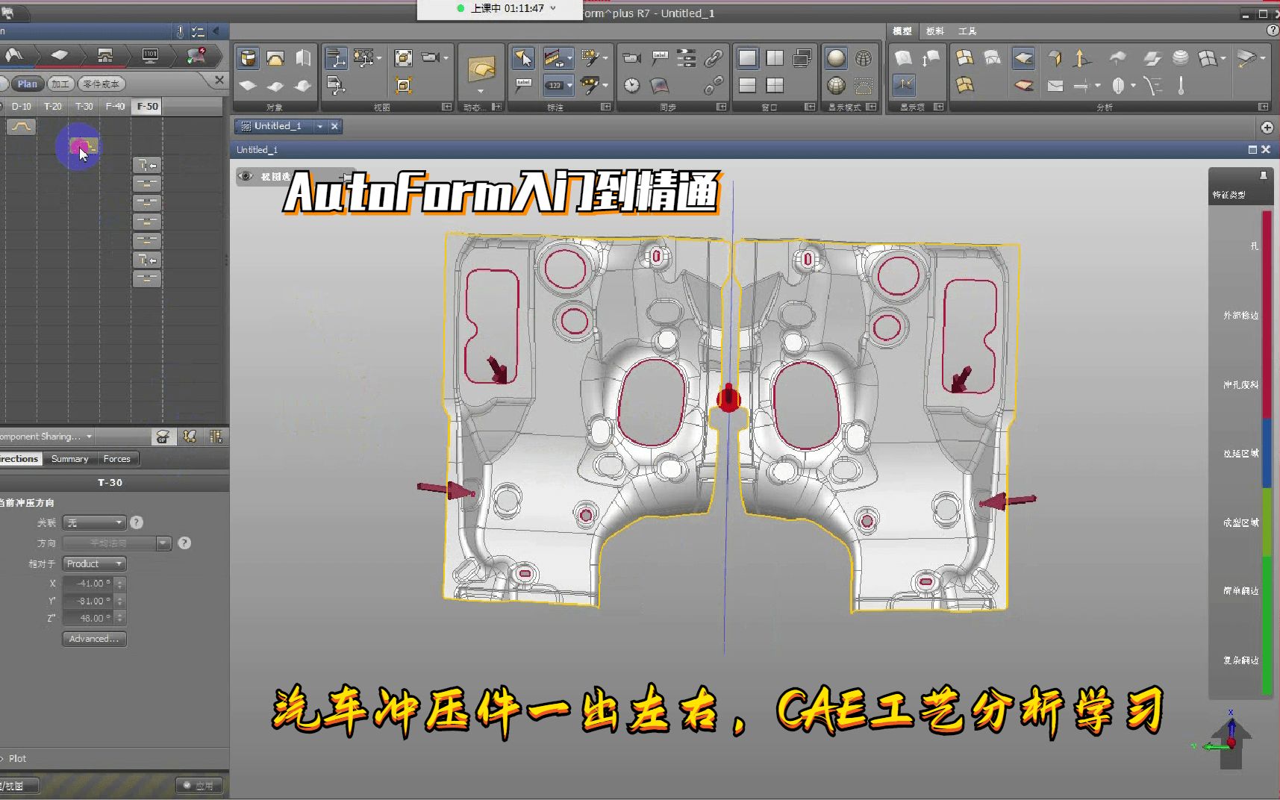
Task: Click the dynamic section icon in 动态 group
Action: 481,69
